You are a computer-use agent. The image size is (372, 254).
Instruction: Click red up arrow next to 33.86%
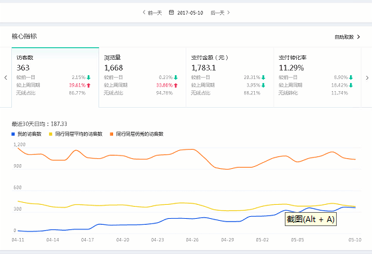click(x=176, y=85)
